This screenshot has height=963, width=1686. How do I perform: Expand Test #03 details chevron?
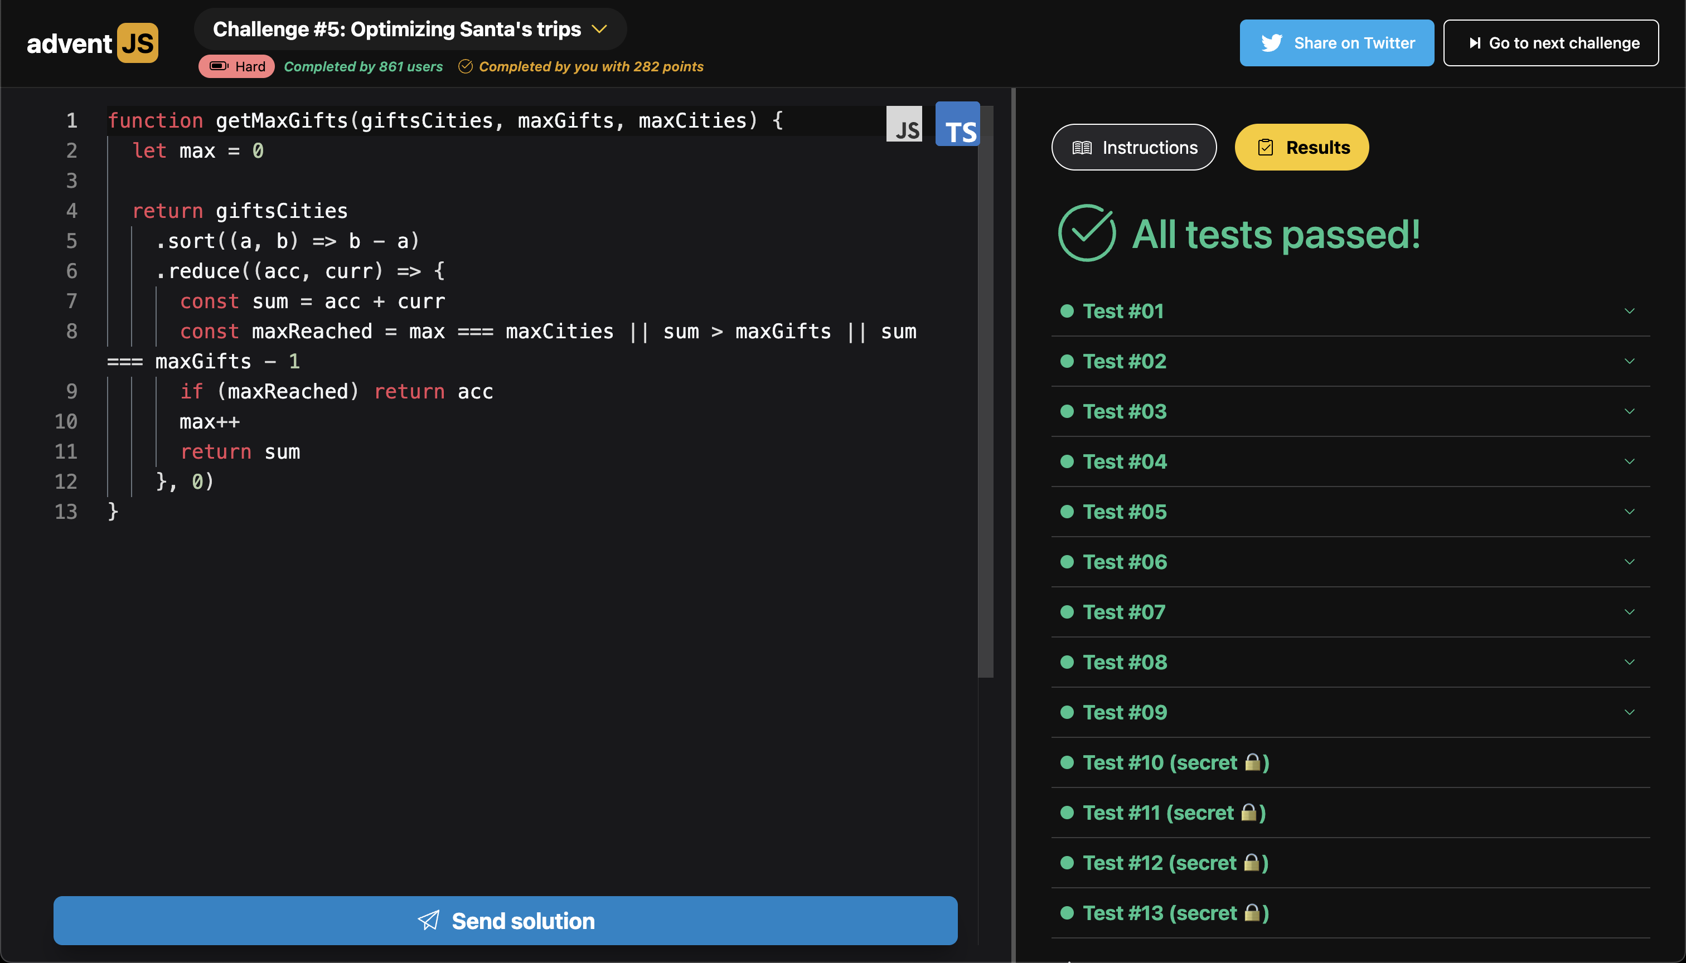pyautogui.click(x=1629, y=411)
